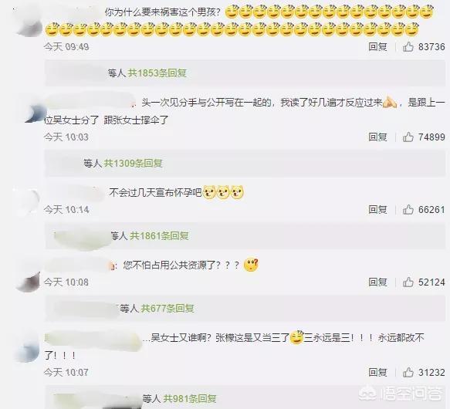Image resolution: width=450 pixels, height=409 pixels.
Task: Reply to the comment posted 10:07
Action: [x=377, y=372]
